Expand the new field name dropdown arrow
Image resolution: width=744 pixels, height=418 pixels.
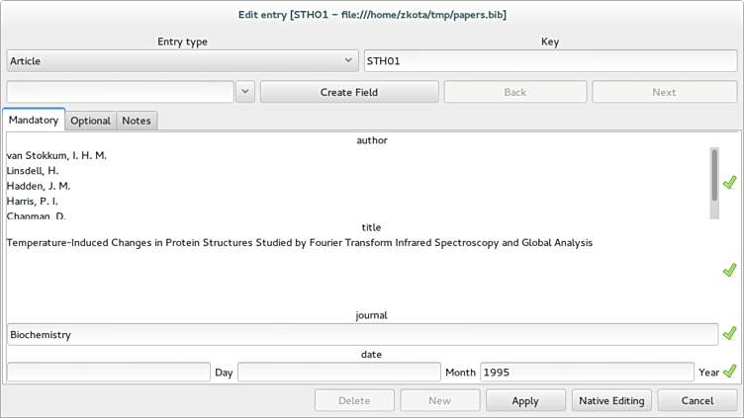246,92
